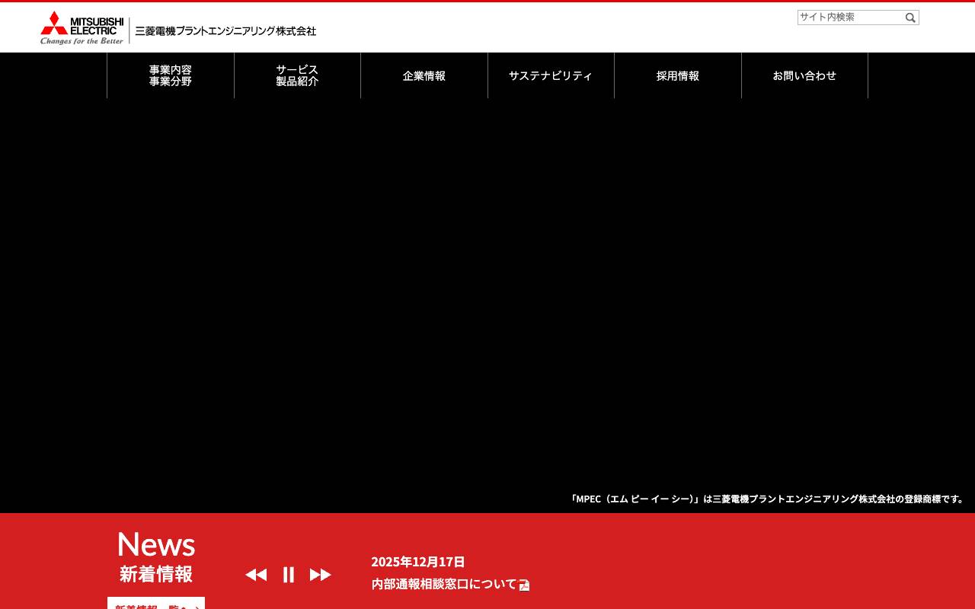Screen dimensions: 975x609
Task: Click the 2025年12月17日 news date
Action: coord(418,562)
